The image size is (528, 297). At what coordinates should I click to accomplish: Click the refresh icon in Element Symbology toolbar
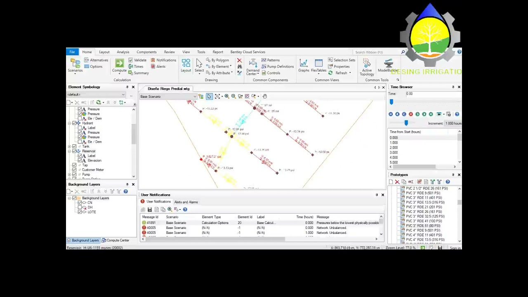[x=98, y=102]
